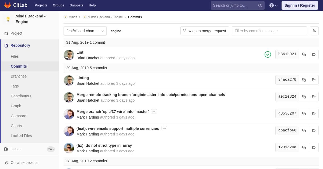Screen dimensions: 323x169
Task: Click Brian Hatchet author name on Linting commit
Action: click(88, 83)
